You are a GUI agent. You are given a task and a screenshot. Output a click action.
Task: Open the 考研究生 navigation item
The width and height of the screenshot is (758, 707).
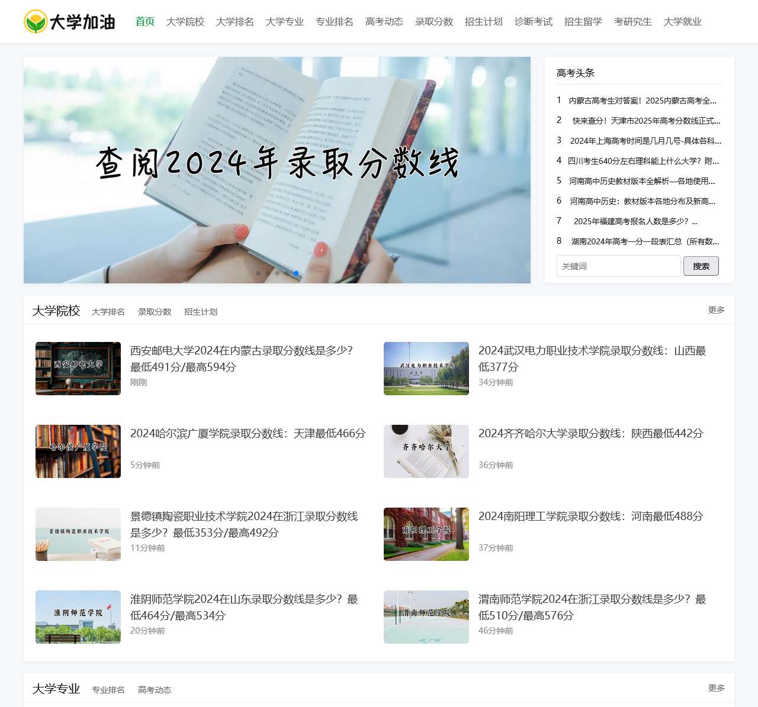click(632, 22)
